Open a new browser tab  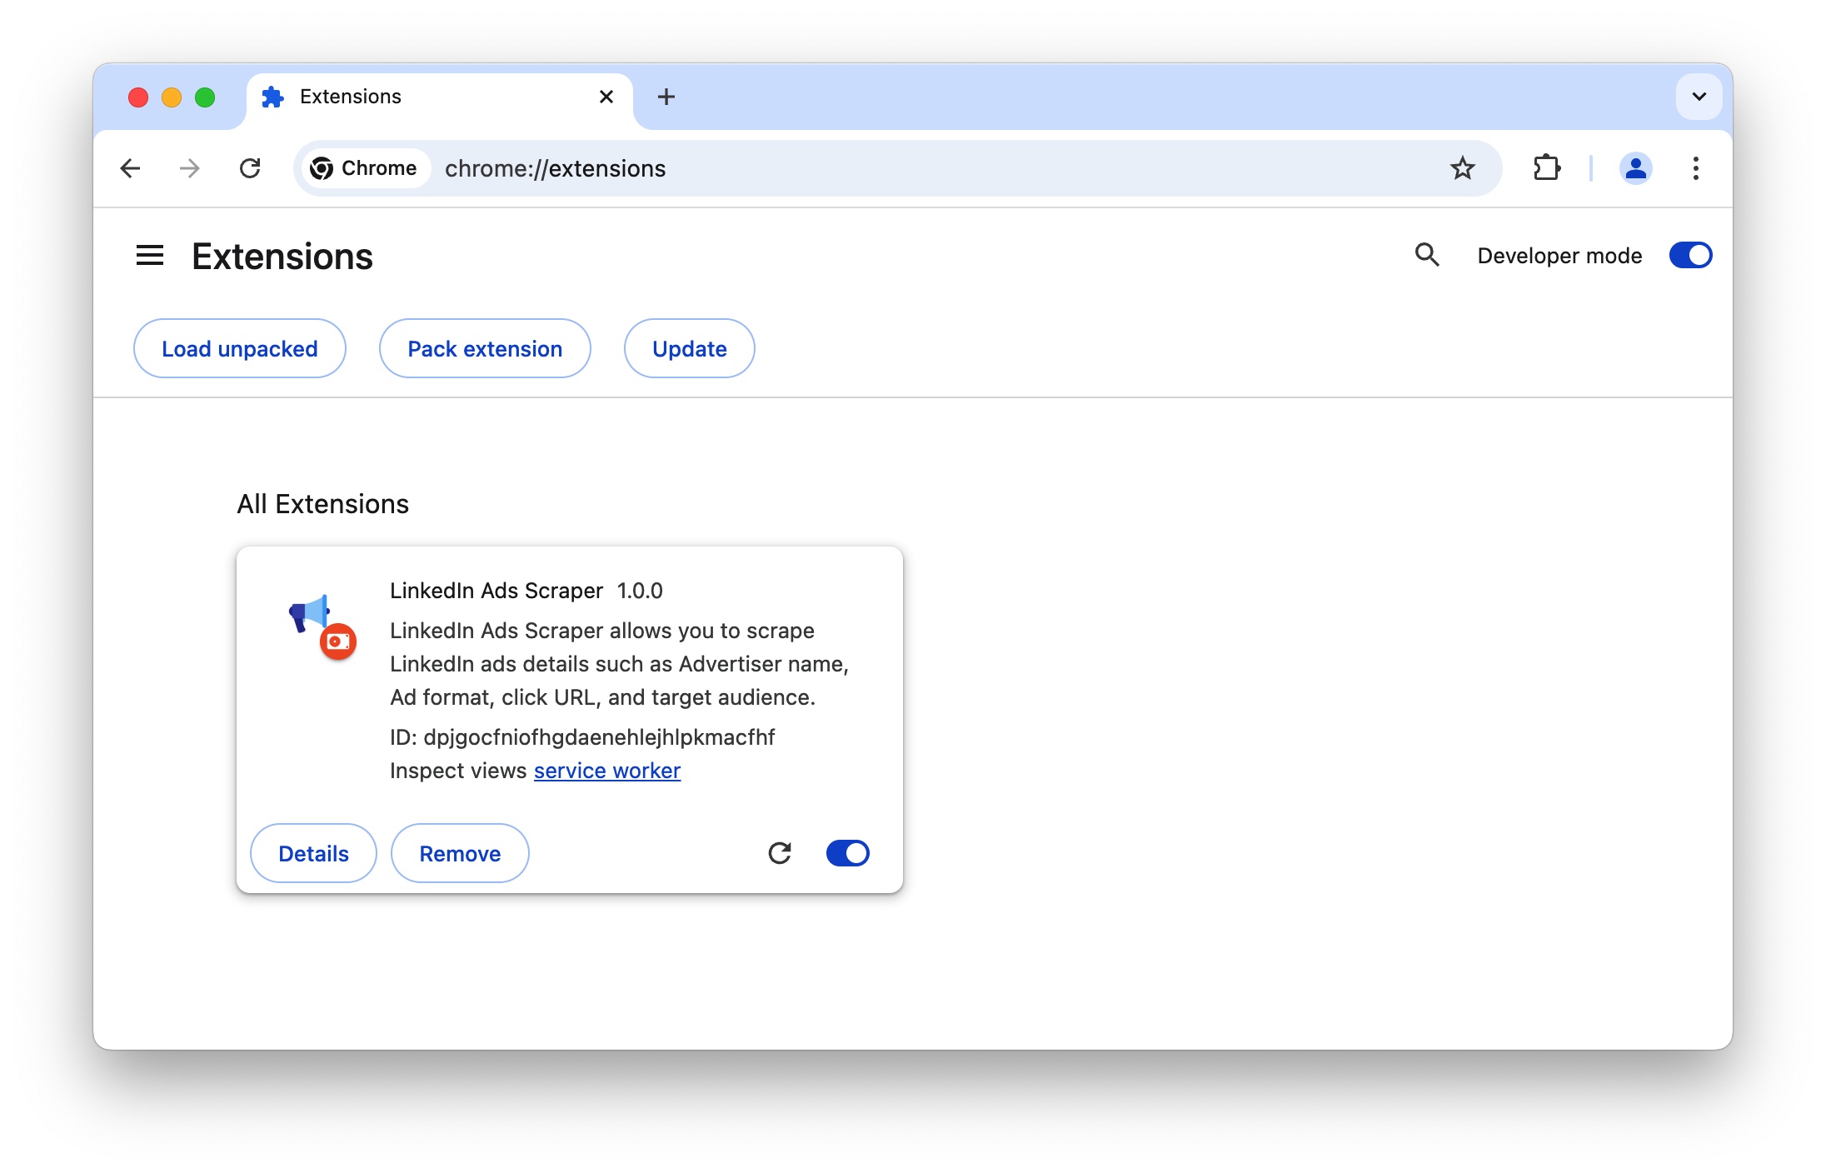tap(666, 97)
